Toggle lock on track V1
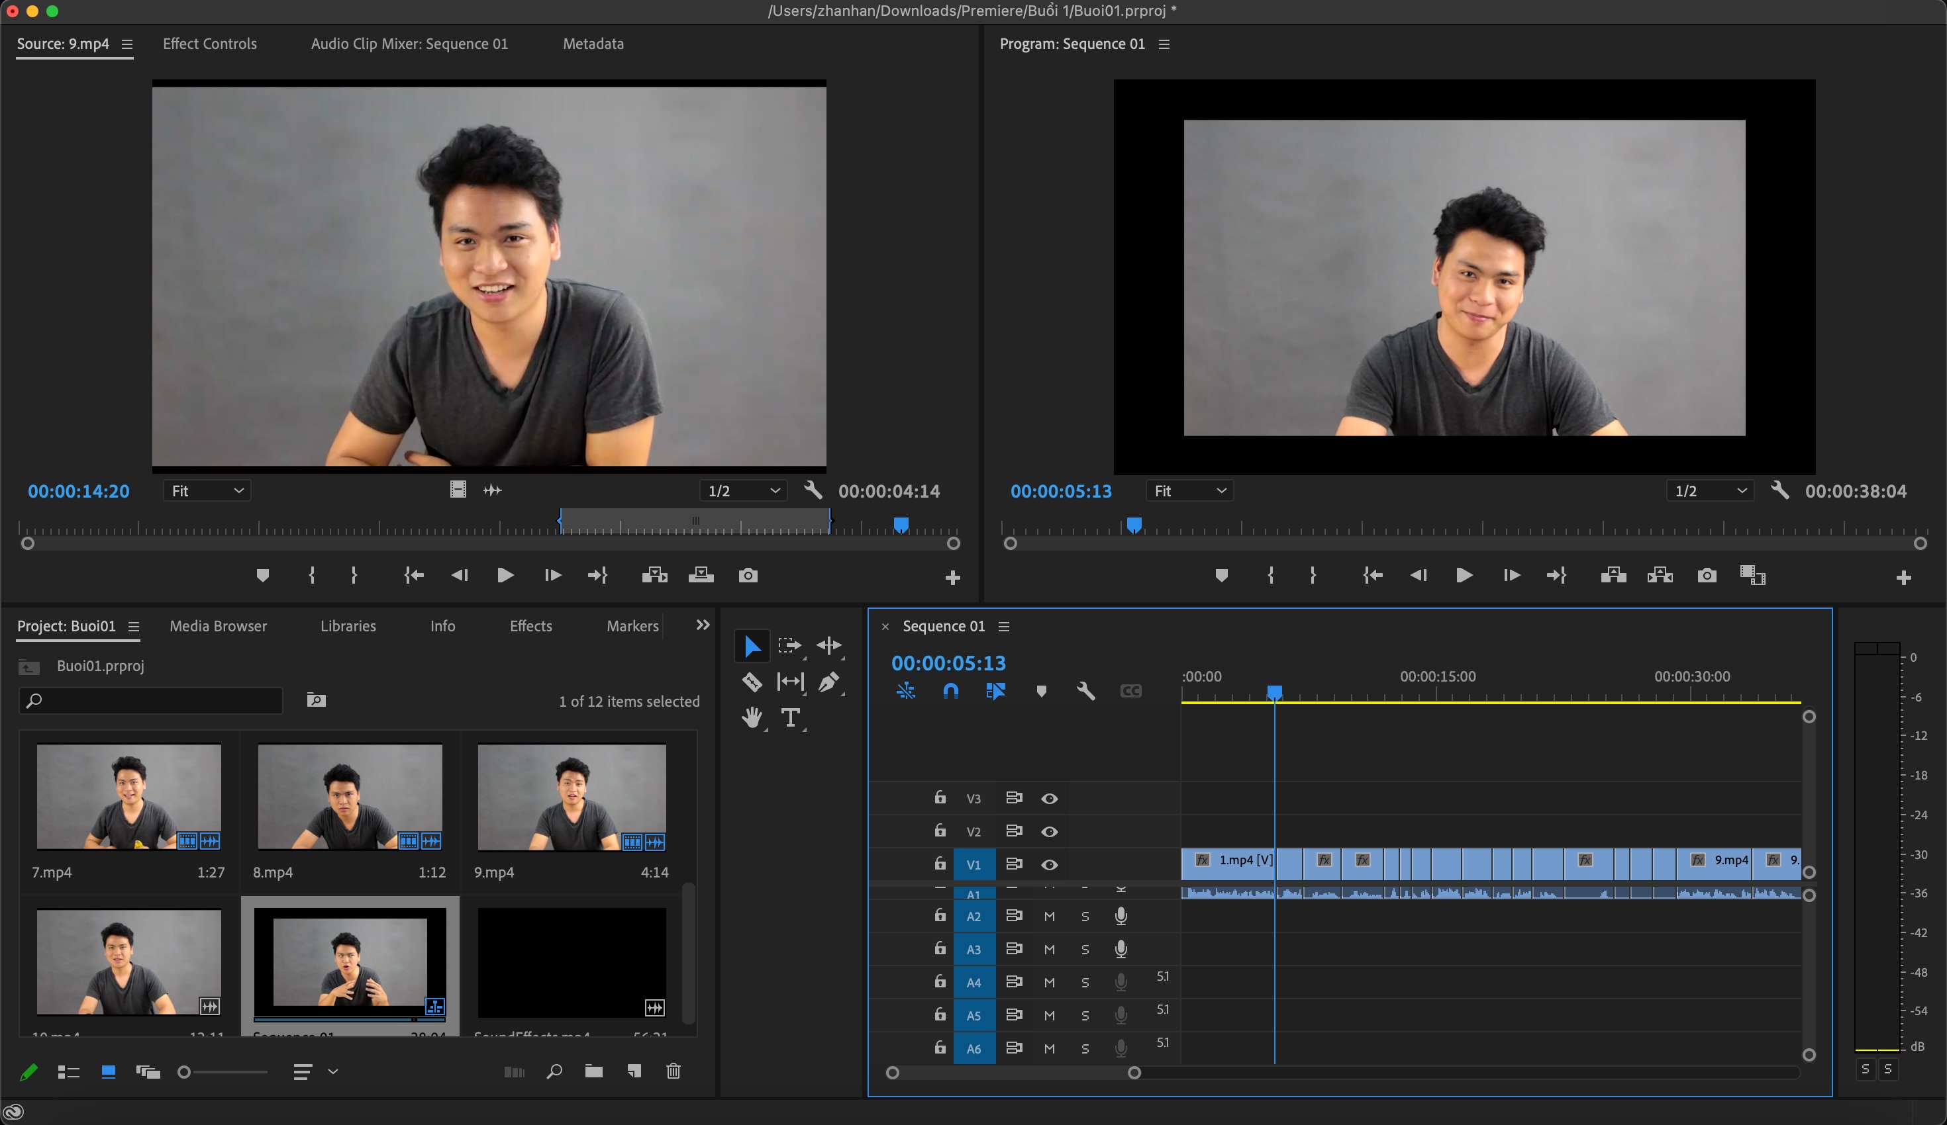 940,863
